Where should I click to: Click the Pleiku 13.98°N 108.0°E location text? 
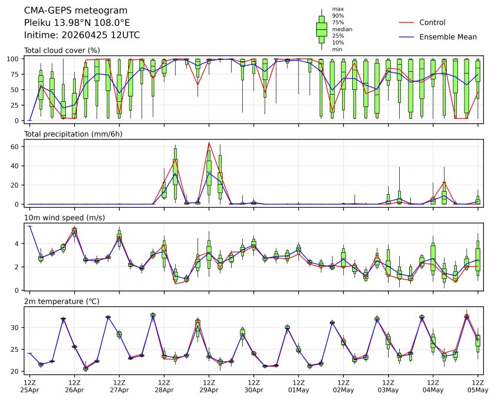[x=77, y=23]
